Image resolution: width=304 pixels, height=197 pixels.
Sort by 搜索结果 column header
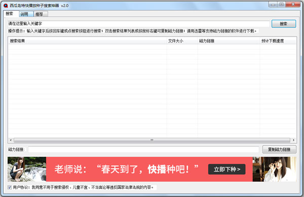[87, 41]
